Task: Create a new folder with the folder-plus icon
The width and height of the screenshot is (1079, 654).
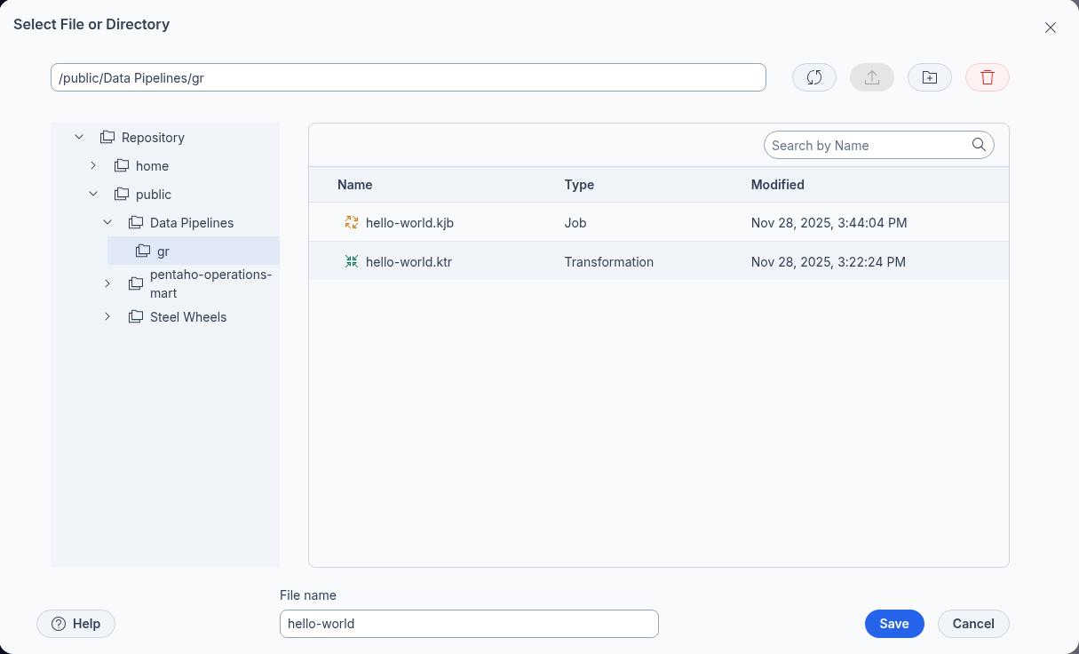Action: pyautogui.click(x=929, y=77)
